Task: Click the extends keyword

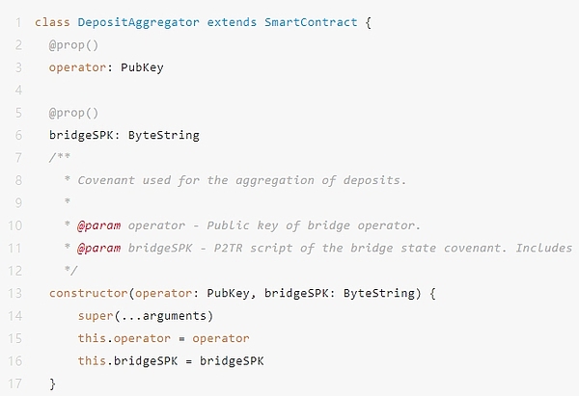Action: coord(233,20)
